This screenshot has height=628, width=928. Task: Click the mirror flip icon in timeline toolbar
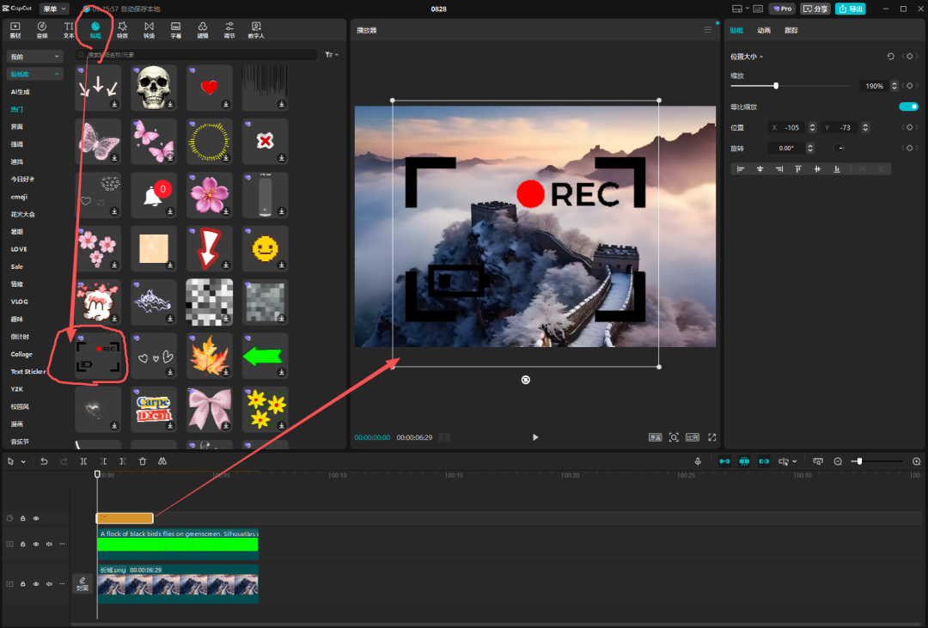[162, 461]
